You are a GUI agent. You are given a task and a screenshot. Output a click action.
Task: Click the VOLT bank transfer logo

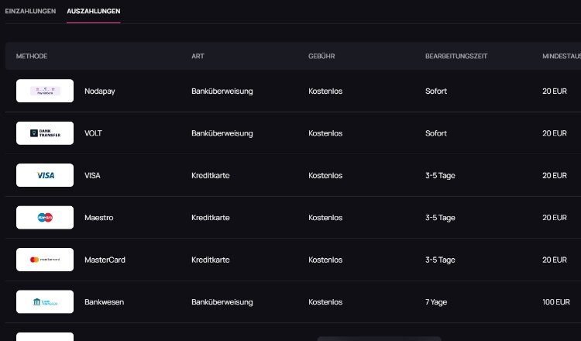click(45, 133)
